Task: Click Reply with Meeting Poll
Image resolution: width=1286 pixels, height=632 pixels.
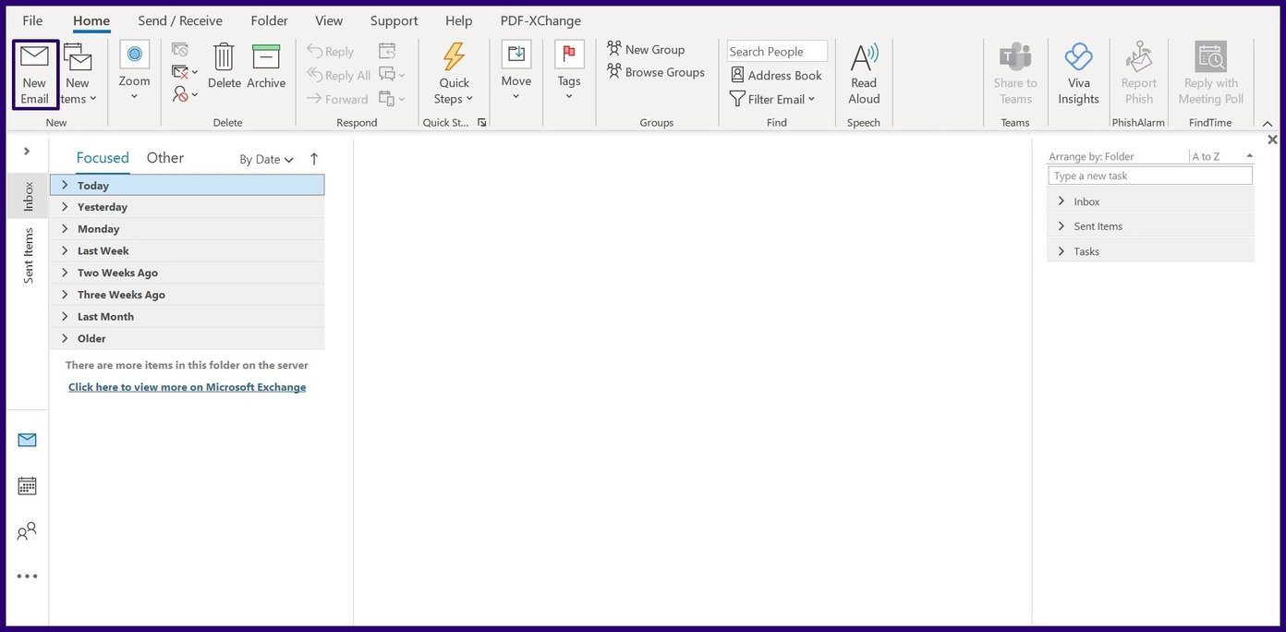Action: [1211, 74]
